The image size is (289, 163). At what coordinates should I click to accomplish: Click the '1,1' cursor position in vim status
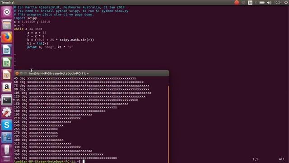point(255,159)
